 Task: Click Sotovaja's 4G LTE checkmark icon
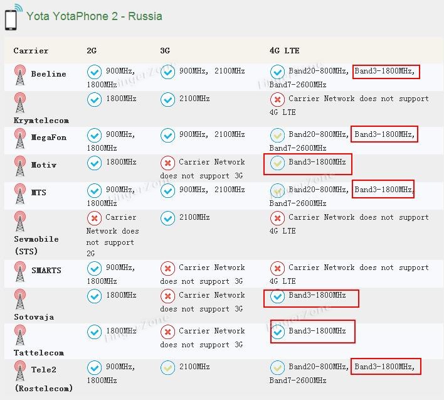pos(277,296)
